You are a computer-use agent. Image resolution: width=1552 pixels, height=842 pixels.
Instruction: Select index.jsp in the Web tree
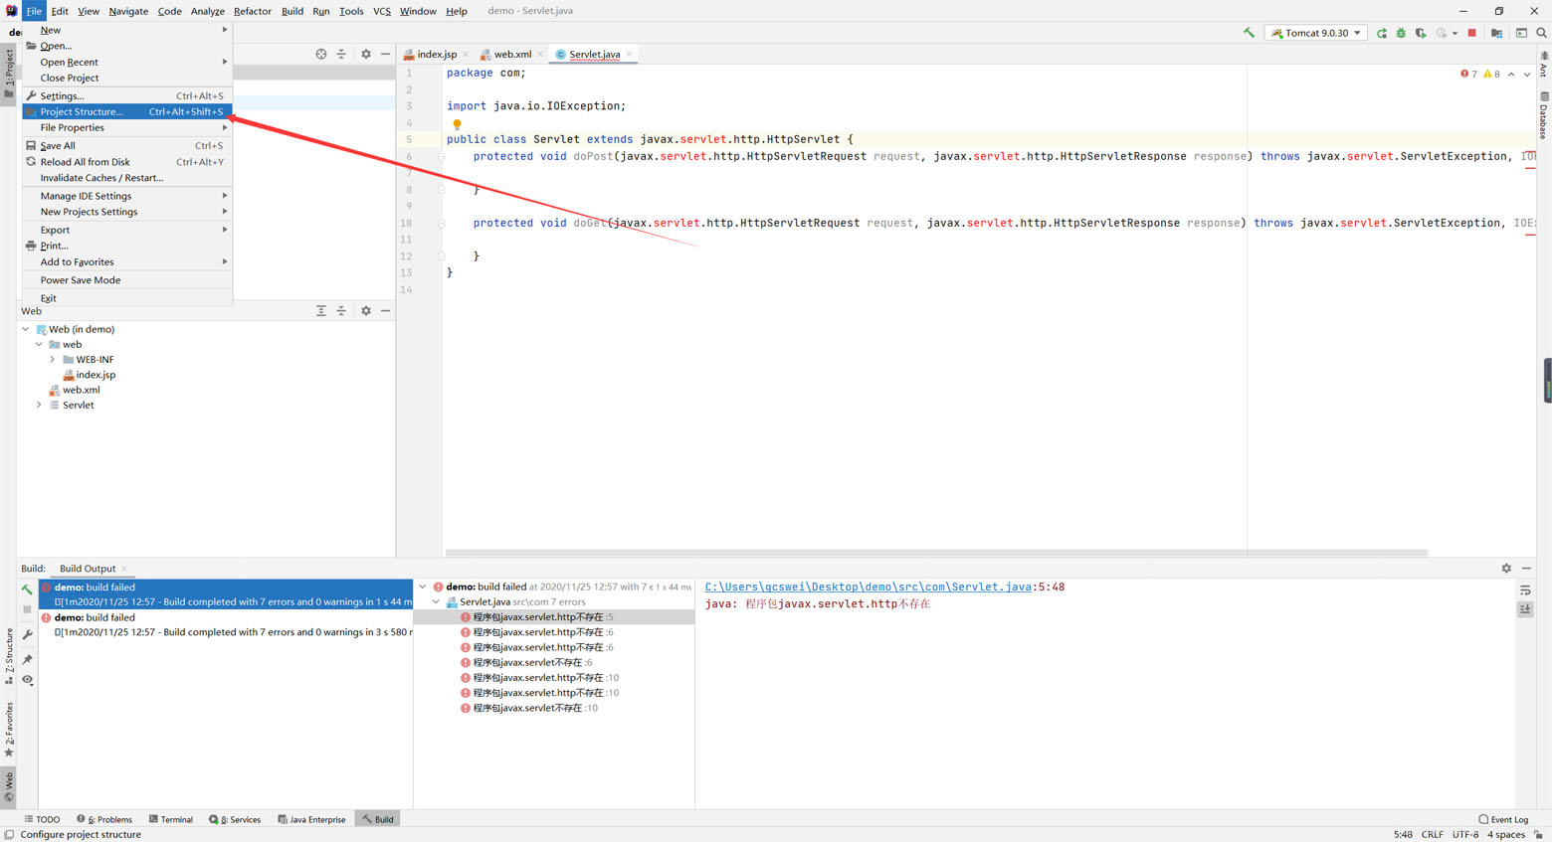coord(96,375)
